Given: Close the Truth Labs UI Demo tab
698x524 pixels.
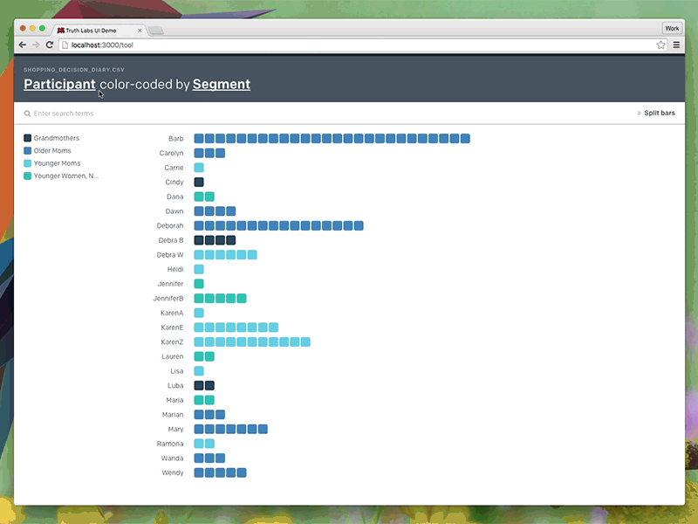Looking at the screenshot, I should tap(140, 31).
